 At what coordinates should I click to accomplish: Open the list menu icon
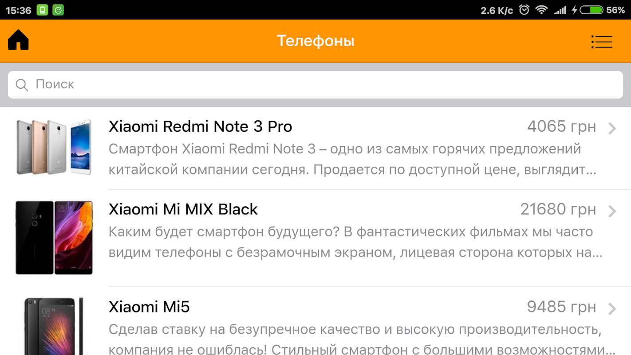pyautogui.click(x=602, y=42)
